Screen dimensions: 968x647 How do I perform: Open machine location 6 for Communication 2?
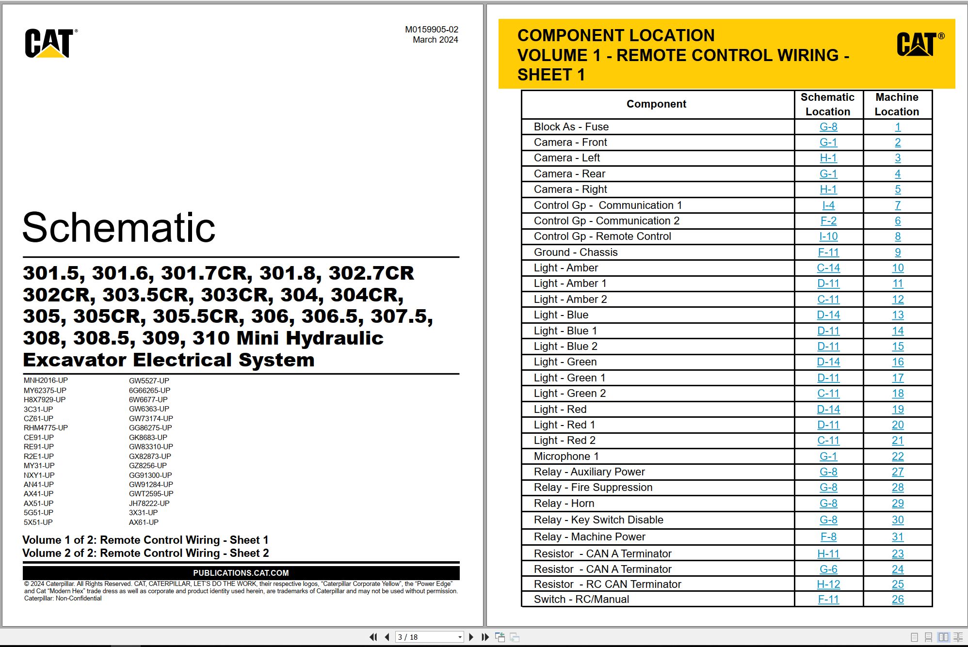click(x=898, y=221)
